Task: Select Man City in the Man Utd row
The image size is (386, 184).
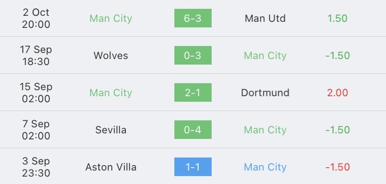Action: (x=111, y=19)
